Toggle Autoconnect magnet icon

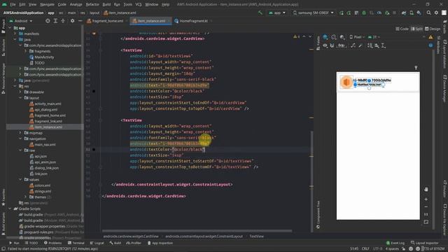pyautogui.click(x=332, y=45)
